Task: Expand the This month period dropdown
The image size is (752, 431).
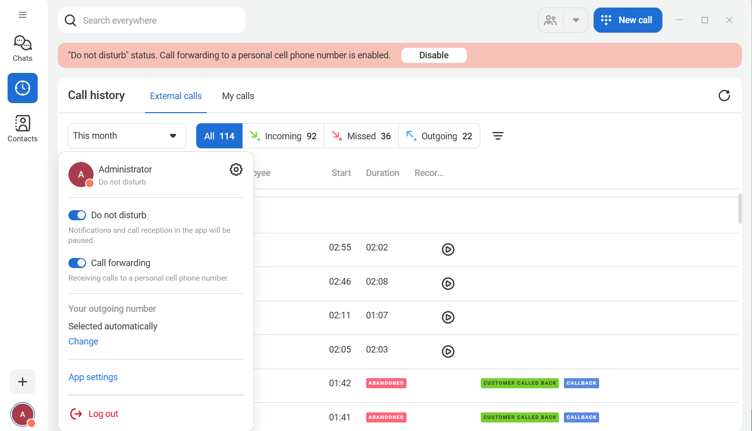Action: [x=127, y=136]
